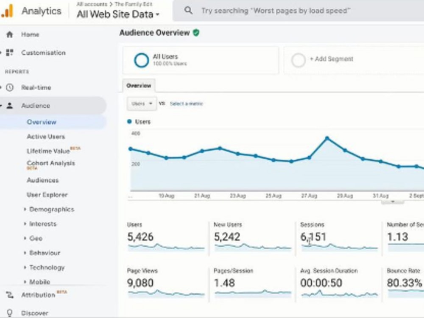Click the Real-time clock icon
The image size is (424, 318).
click(10, 87)
